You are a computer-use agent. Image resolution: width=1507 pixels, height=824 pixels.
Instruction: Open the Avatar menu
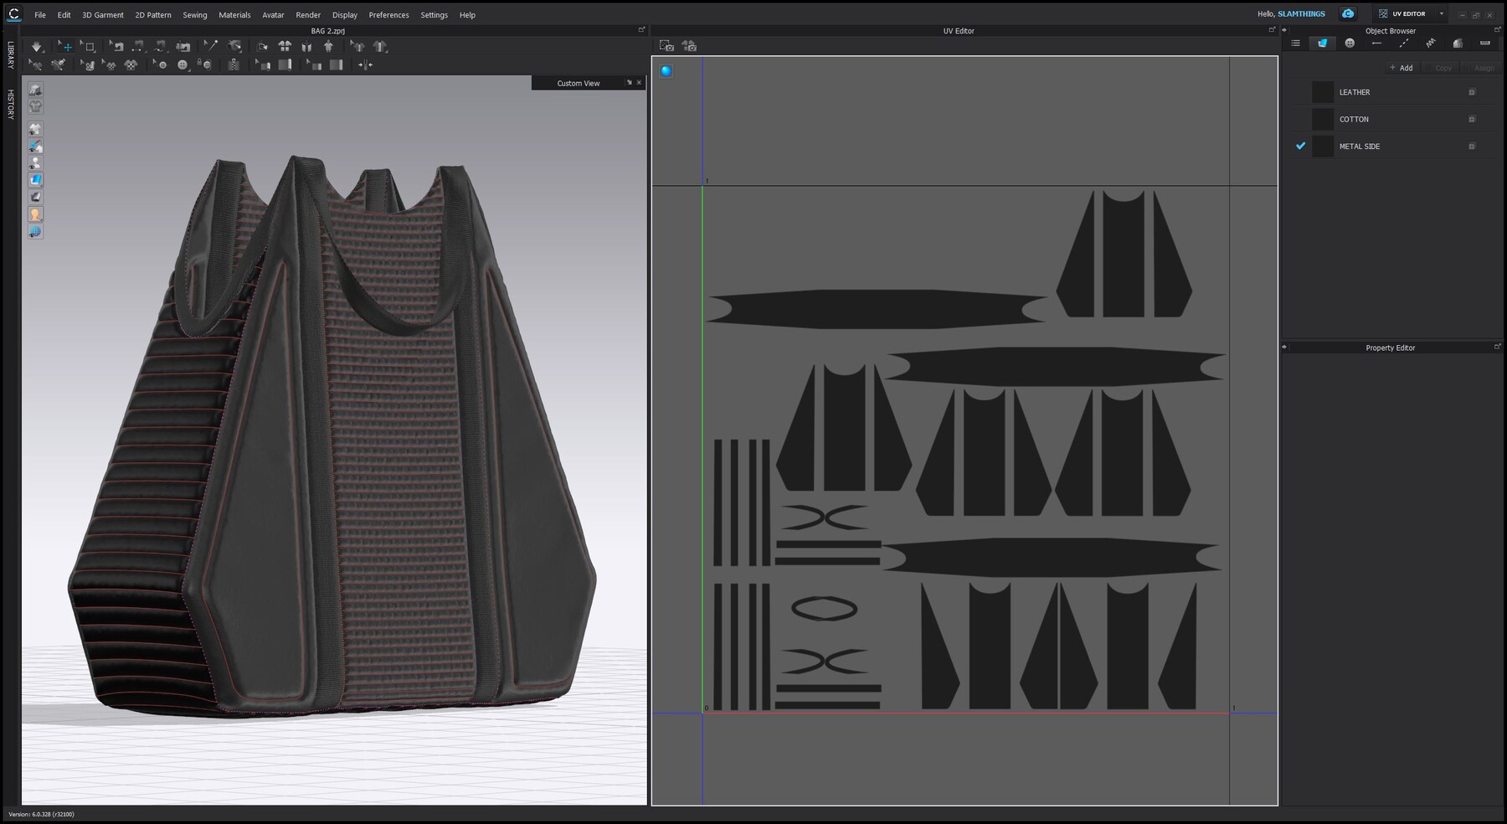(273, 15)
